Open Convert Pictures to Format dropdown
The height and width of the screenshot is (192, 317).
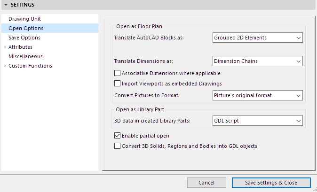coord(257,95)
